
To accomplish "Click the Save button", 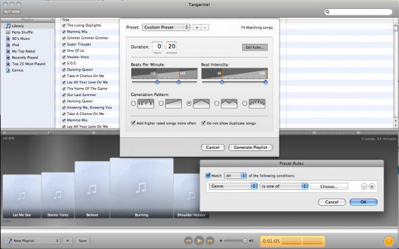I will point(83,241).
